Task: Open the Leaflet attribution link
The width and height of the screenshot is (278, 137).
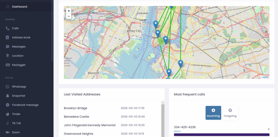Action: [265, 77]
